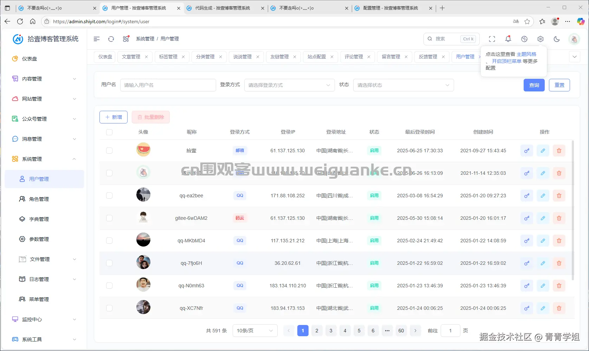Check the row checkbox for gitee-6wDAM2

(109, 218)
